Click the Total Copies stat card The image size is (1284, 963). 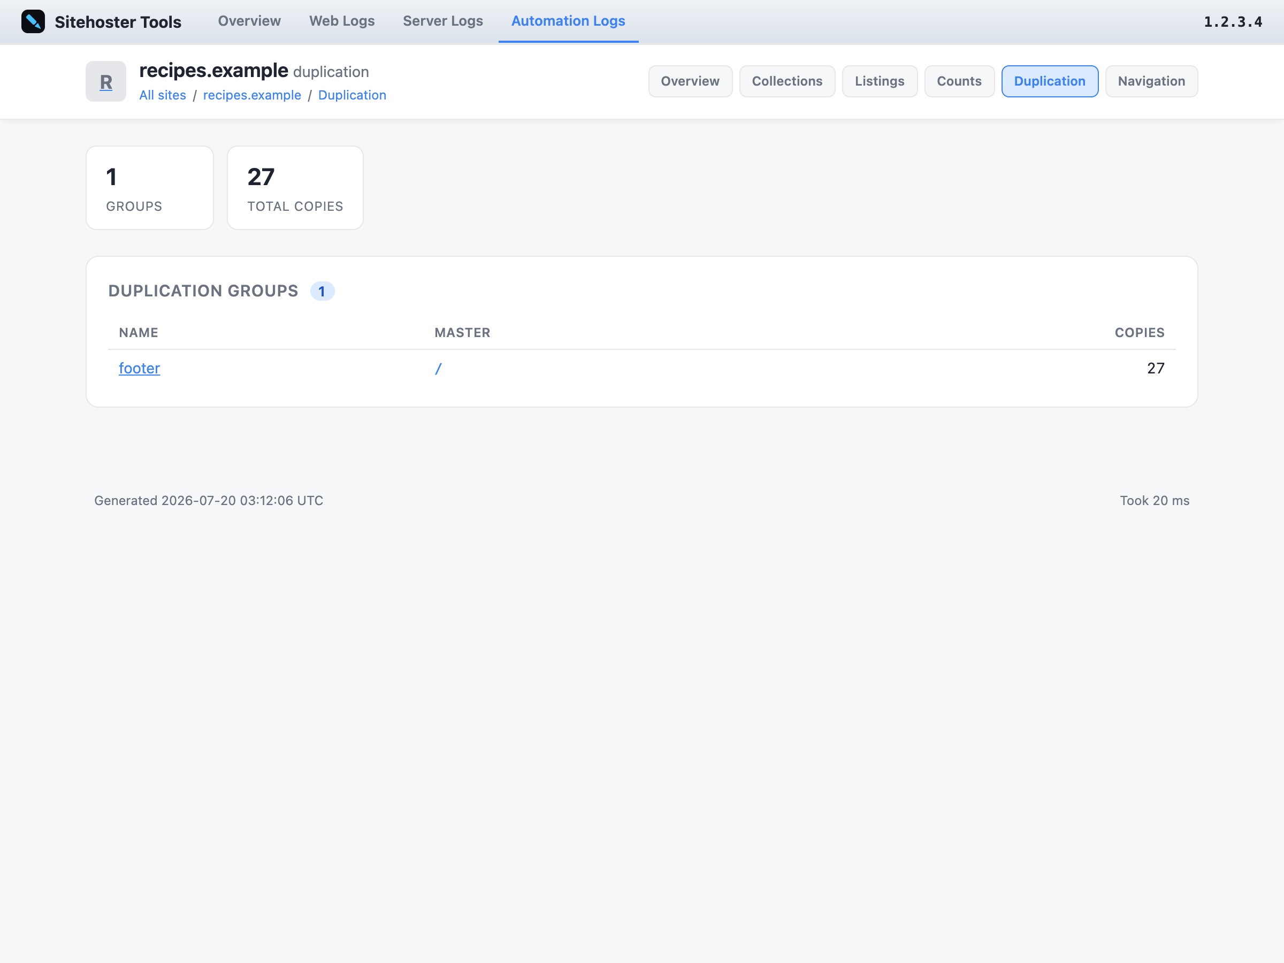295,187
